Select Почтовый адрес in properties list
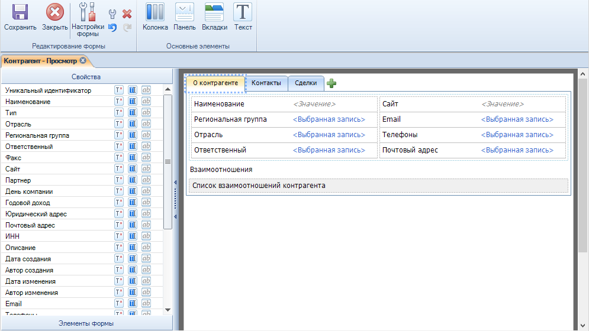The height and width of the screenshot is (331, 589). pos(30,225)
